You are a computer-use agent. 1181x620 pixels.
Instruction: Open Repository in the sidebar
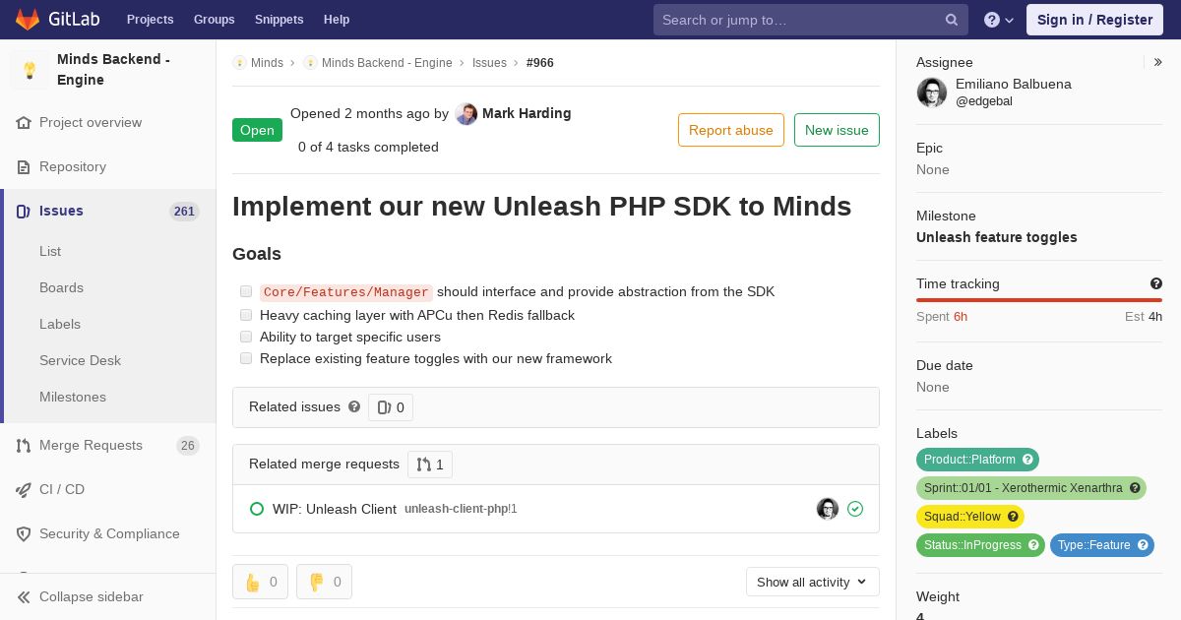coord(73,166)
